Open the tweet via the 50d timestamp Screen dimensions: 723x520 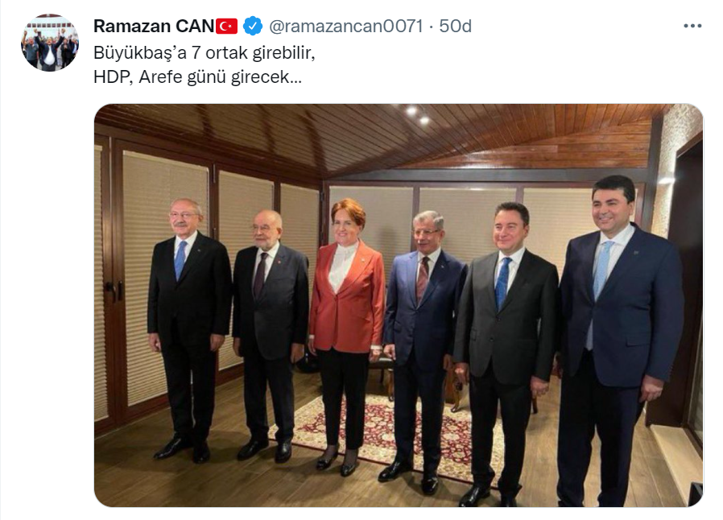pos(455,27)
